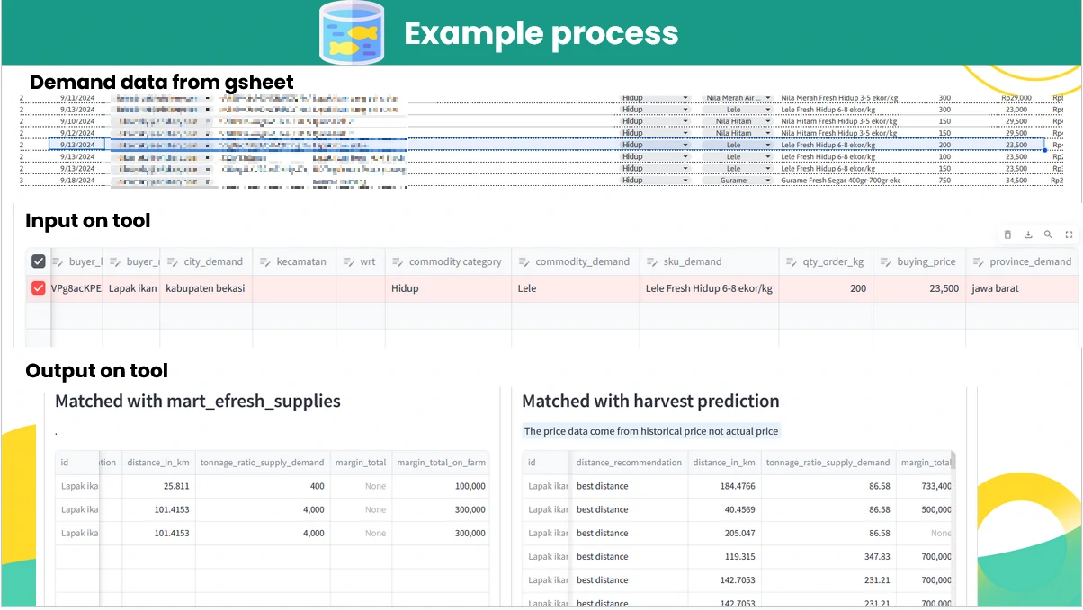Screen dimensions: 1083x610
Task: Open the Gurame dropdown in gsheet
Action: coord(768,180)
